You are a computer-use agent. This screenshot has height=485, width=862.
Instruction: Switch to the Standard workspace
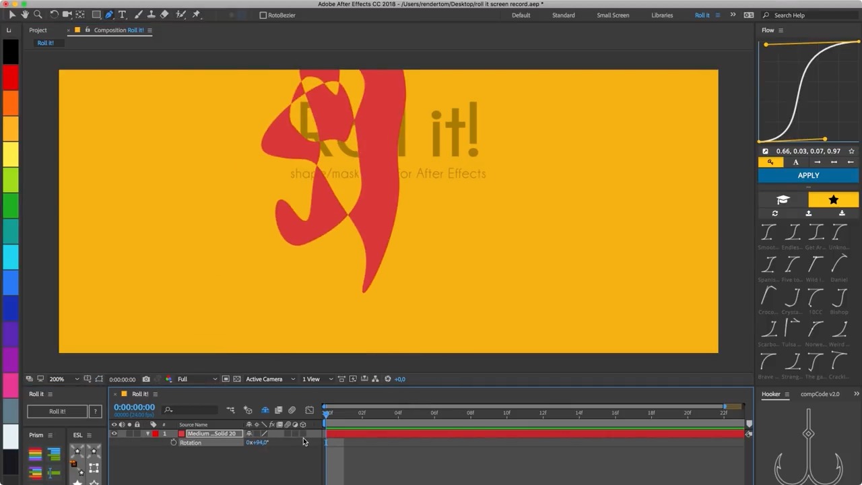click(563, 15)
